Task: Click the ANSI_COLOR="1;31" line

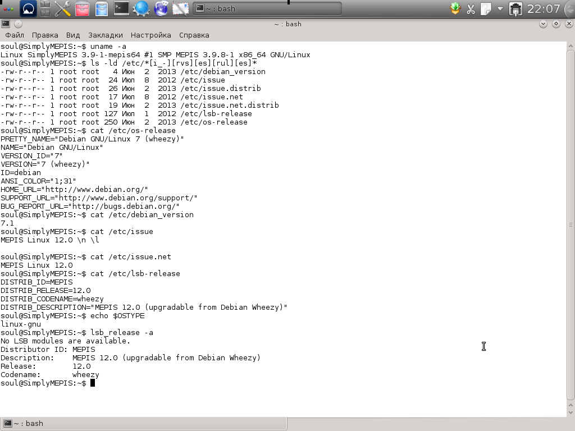Action: pyautogui.click(x=38, y=181)
